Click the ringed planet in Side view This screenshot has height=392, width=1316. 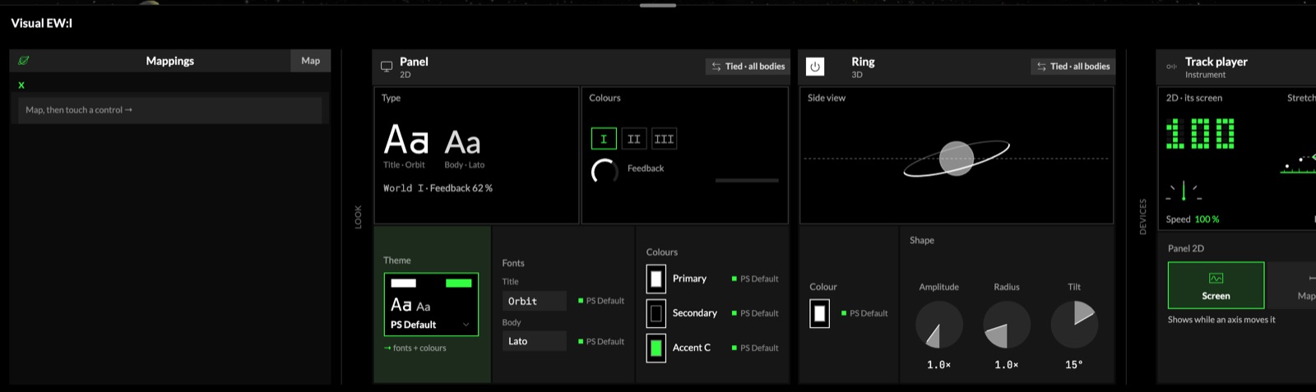[957, 159]
